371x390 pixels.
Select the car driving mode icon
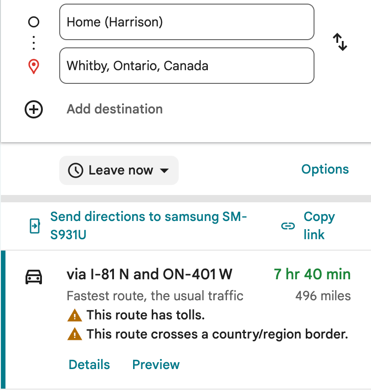click(x=34, y=277)
